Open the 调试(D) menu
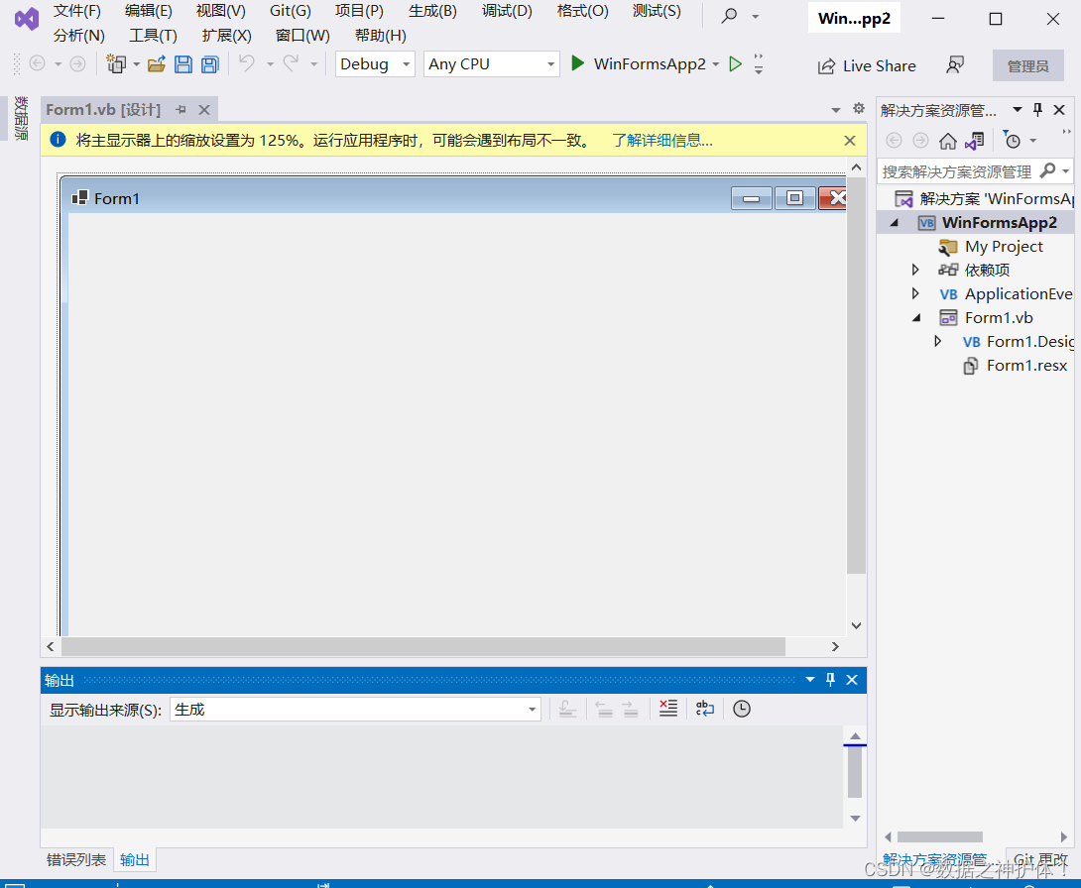The image size is (1081, 888). (x=507, y=11)
